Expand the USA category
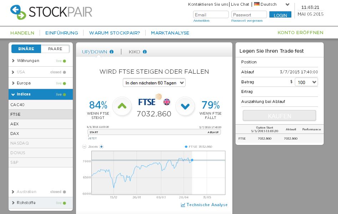The image size is (338, 214). [41, 72]
